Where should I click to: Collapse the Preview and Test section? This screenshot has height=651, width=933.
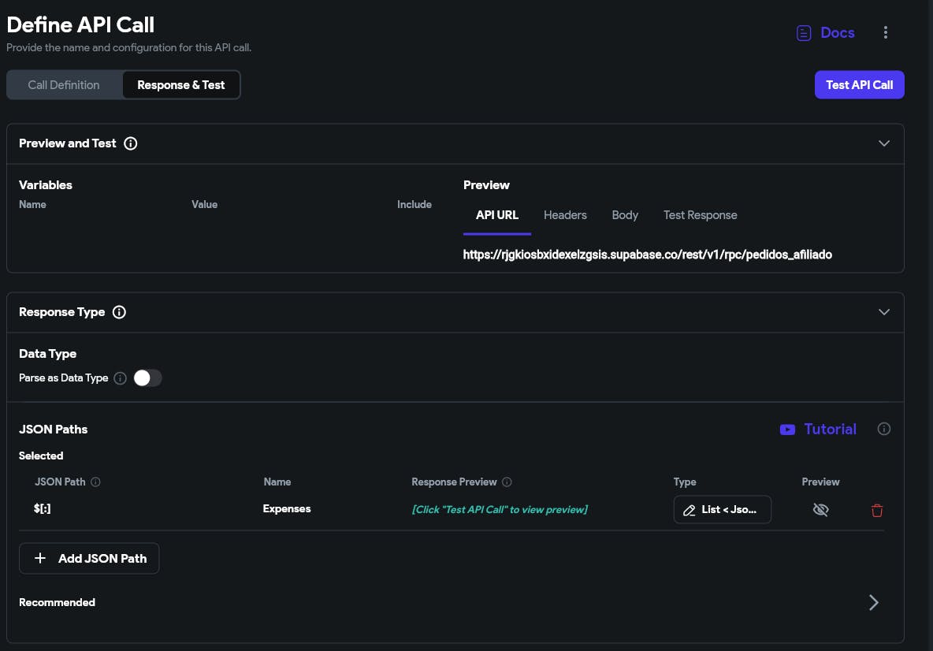[x=884, y=143]
